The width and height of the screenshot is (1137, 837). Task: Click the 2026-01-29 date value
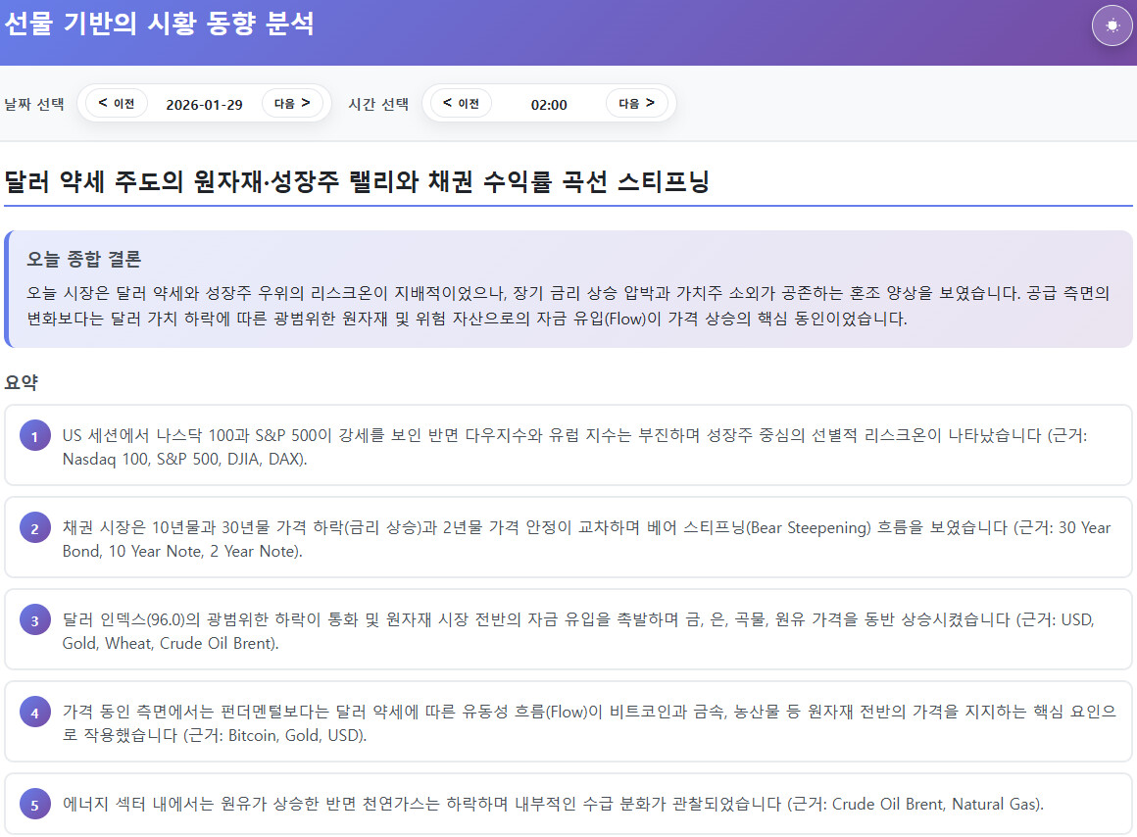pos(204,105)
